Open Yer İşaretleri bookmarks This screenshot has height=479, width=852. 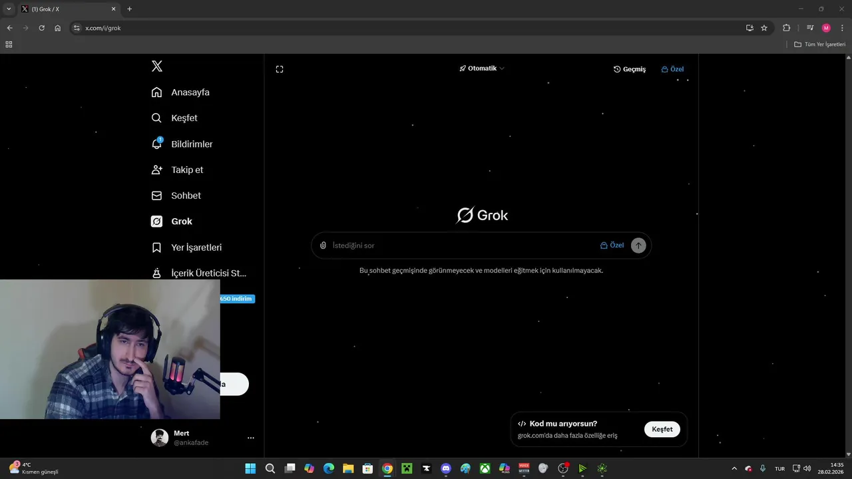click(x=186, y=247)
